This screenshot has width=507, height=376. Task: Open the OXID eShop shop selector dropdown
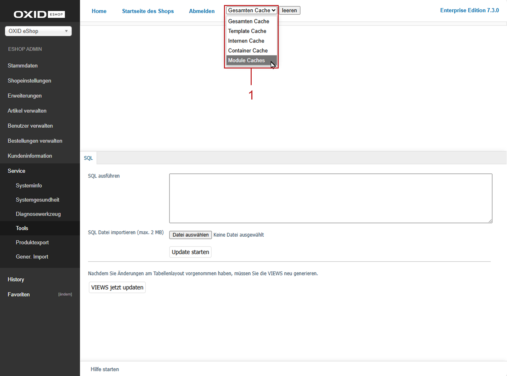(x=38, y=31)
